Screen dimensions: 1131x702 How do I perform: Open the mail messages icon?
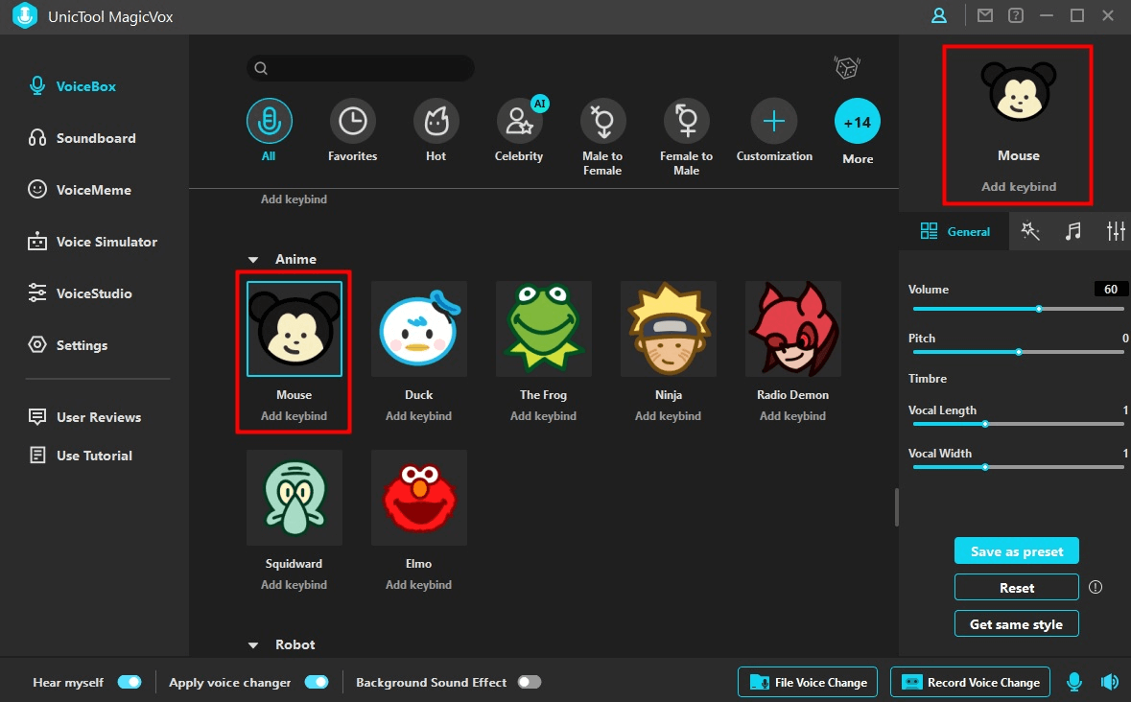point(984,15)
